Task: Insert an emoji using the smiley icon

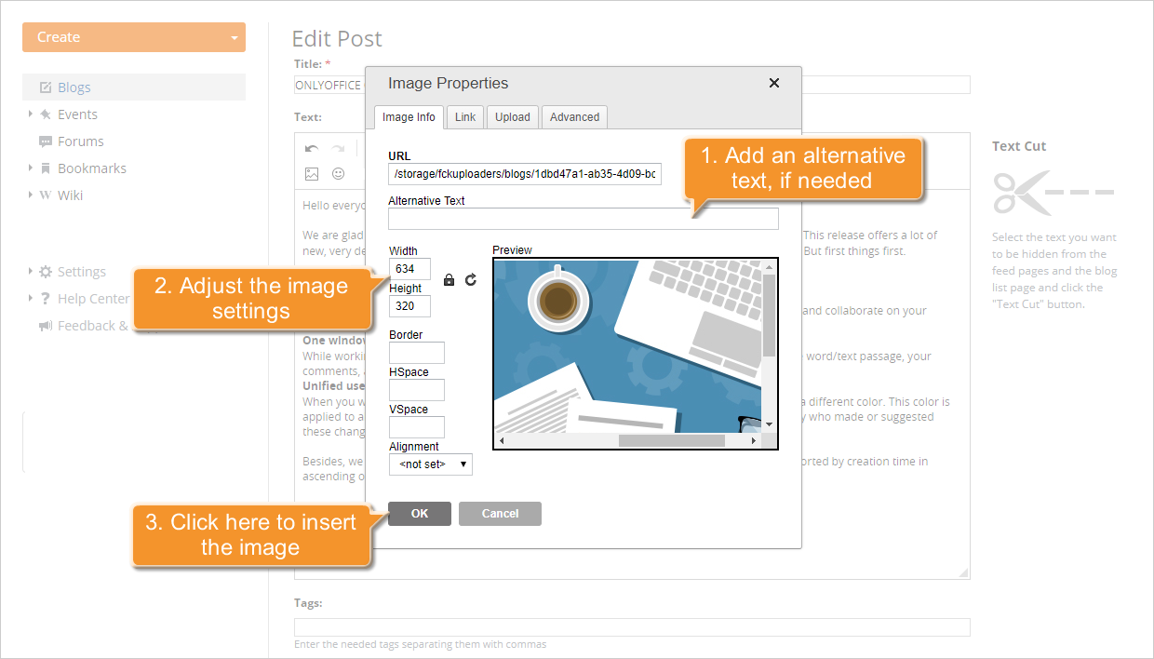Action: click(x=338, y=173)
